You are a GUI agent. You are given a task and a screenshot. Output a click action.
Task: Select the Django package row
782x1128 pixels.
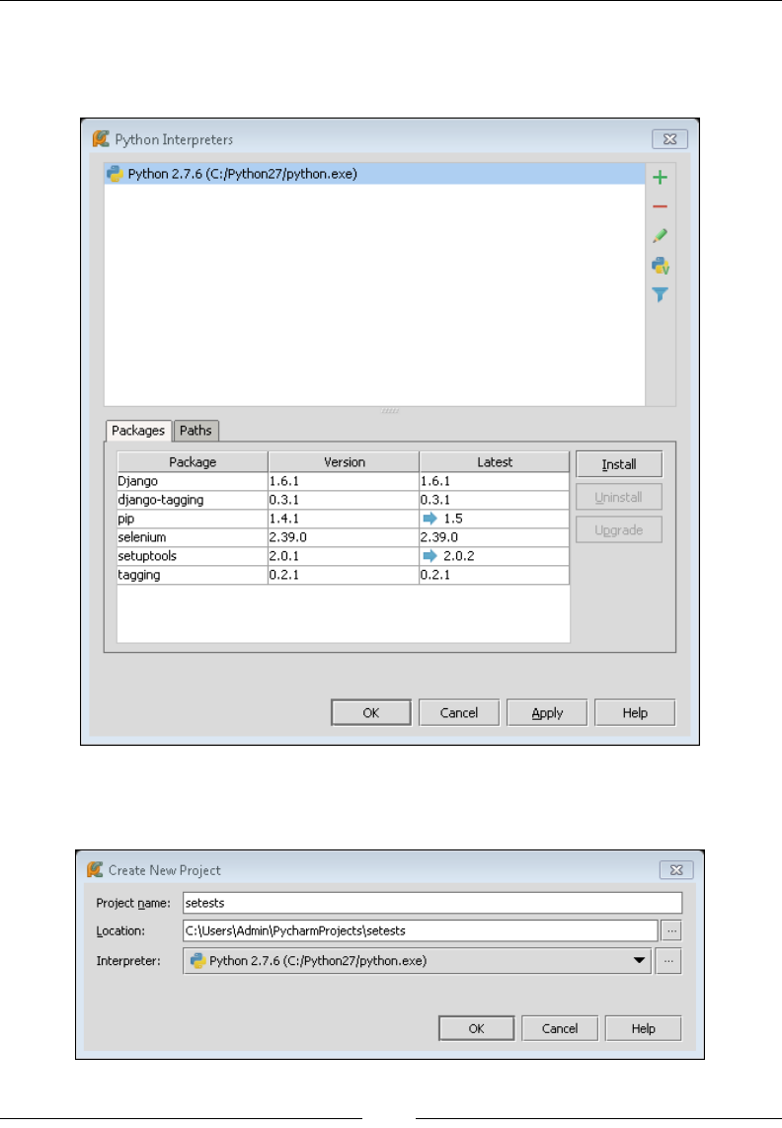tap(344, 481)
